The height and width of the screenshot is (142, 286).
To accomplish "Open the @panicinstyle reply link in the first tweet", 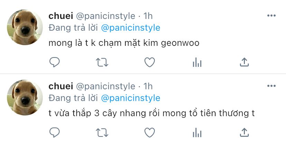I will click(131, 28).
